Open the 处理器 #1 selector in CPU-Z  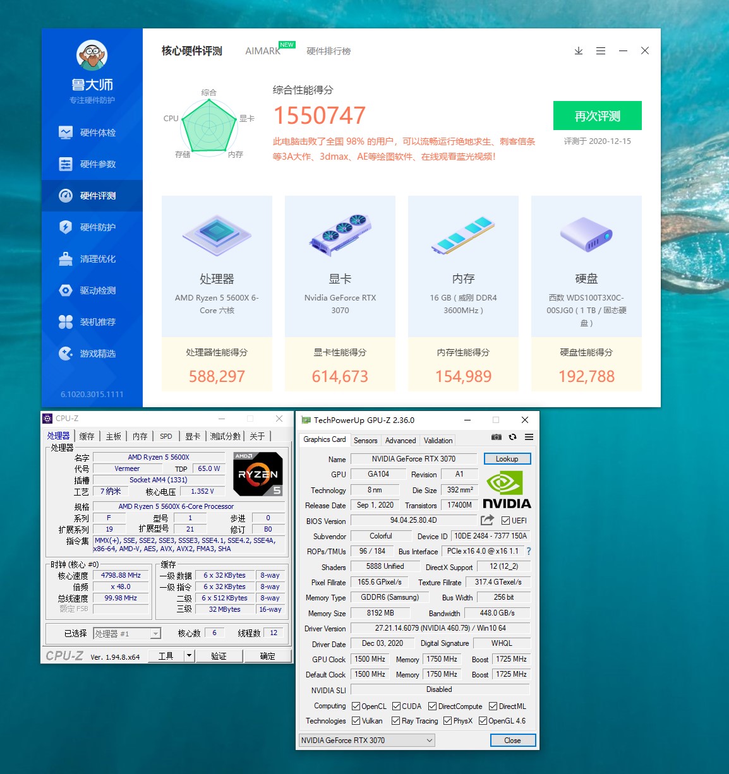(127, 633)
